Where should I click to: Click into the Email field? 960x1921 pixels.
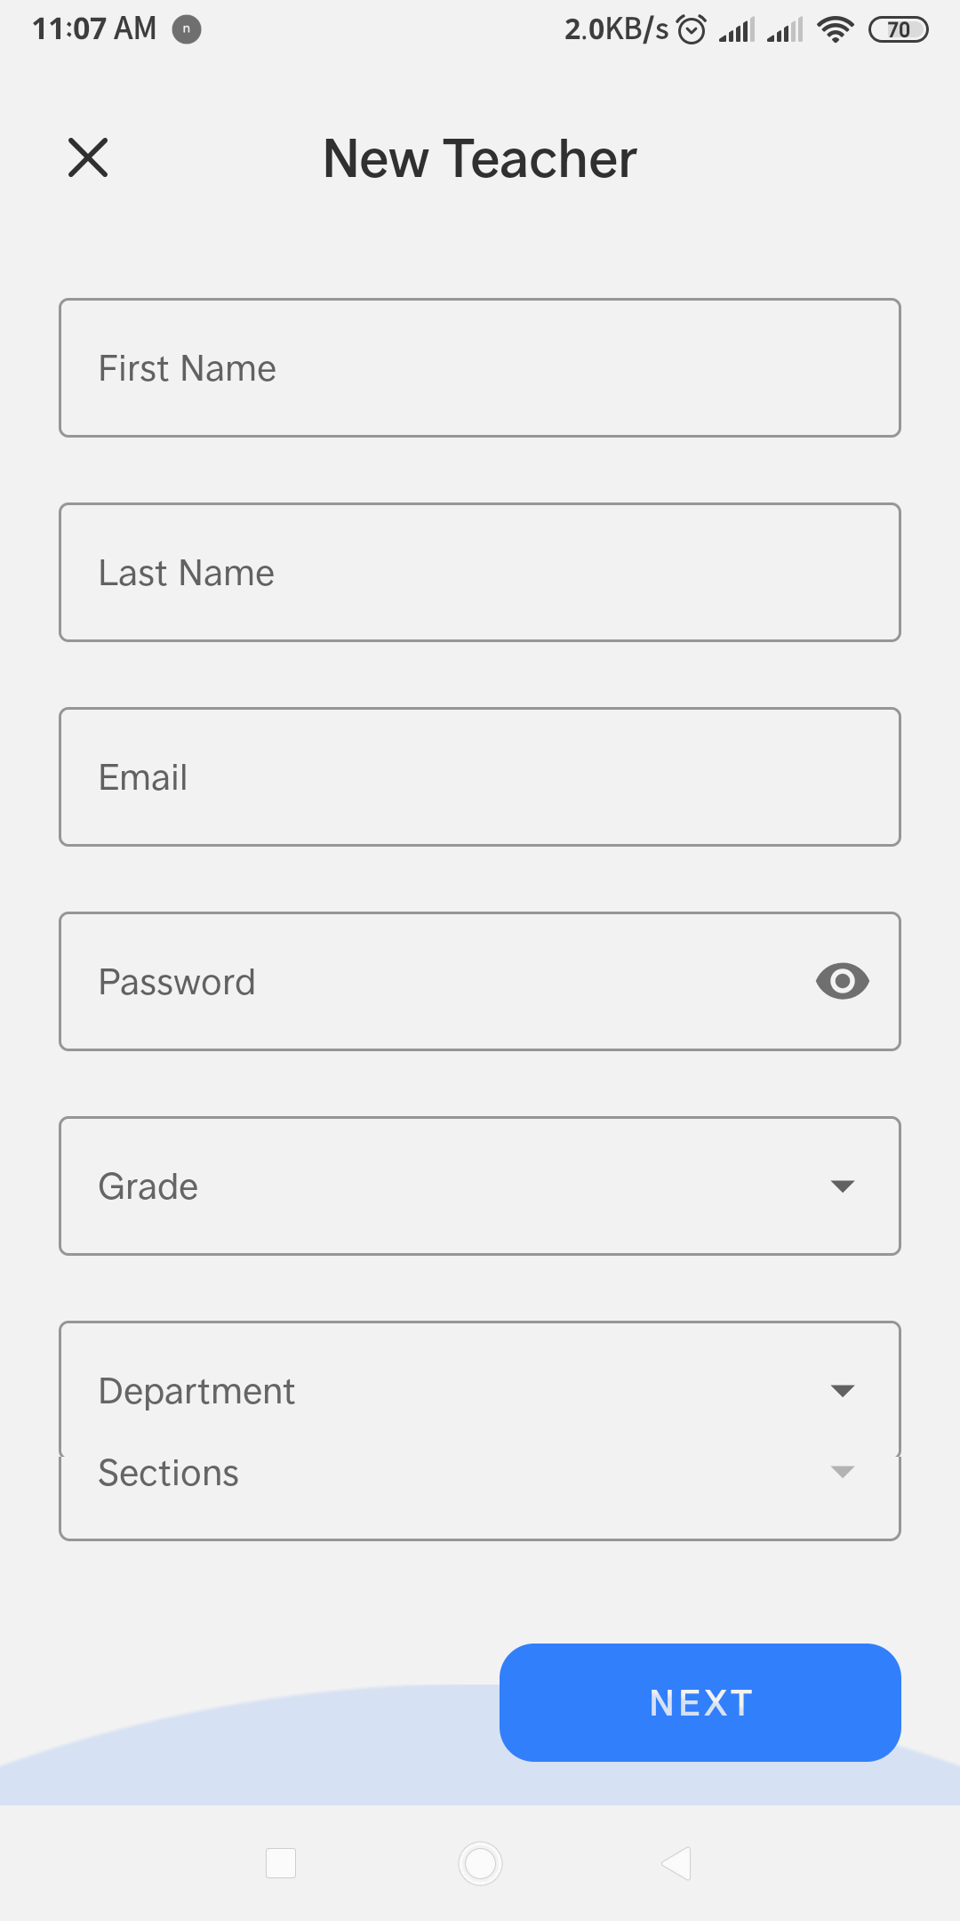click(x=480, y=776)
